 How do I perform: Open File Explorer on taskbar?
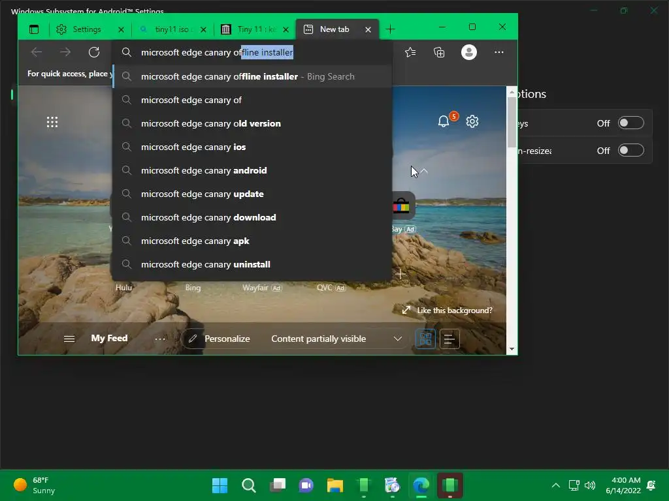coord(335,485)
